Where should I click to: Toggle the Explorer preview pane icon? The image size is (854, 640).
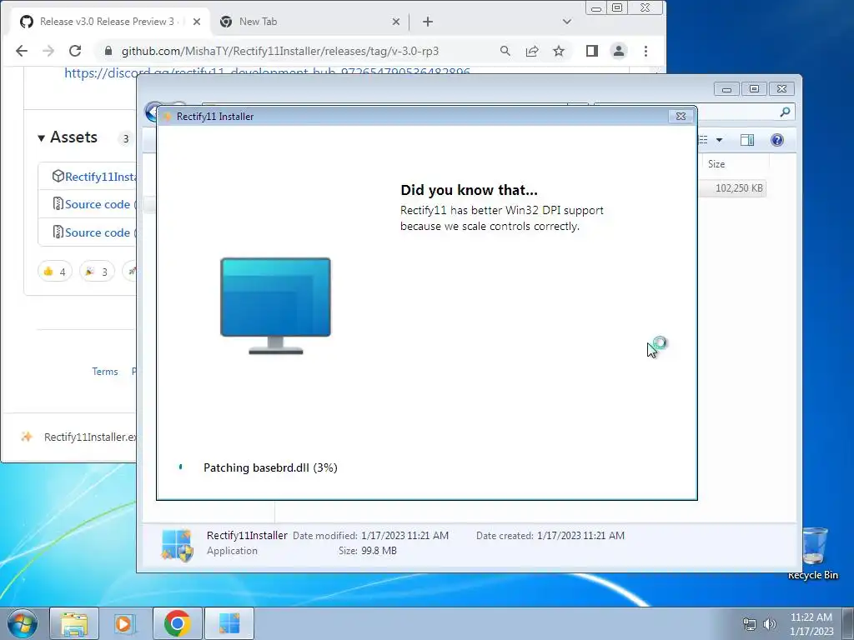point(747,140)
